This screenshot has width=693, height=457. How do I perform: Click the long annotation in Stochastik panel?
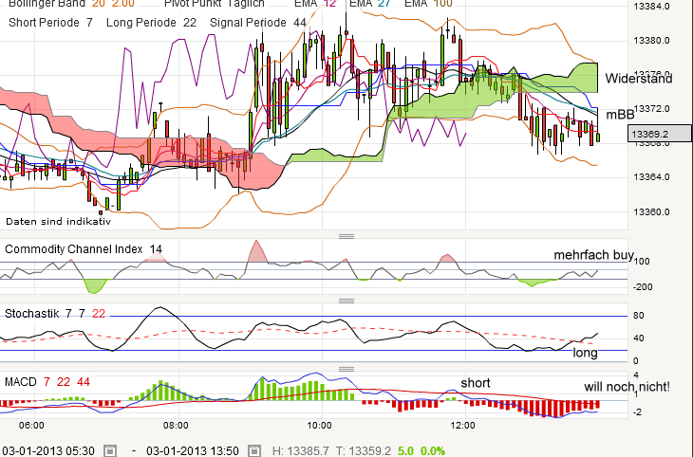(585, 353)
